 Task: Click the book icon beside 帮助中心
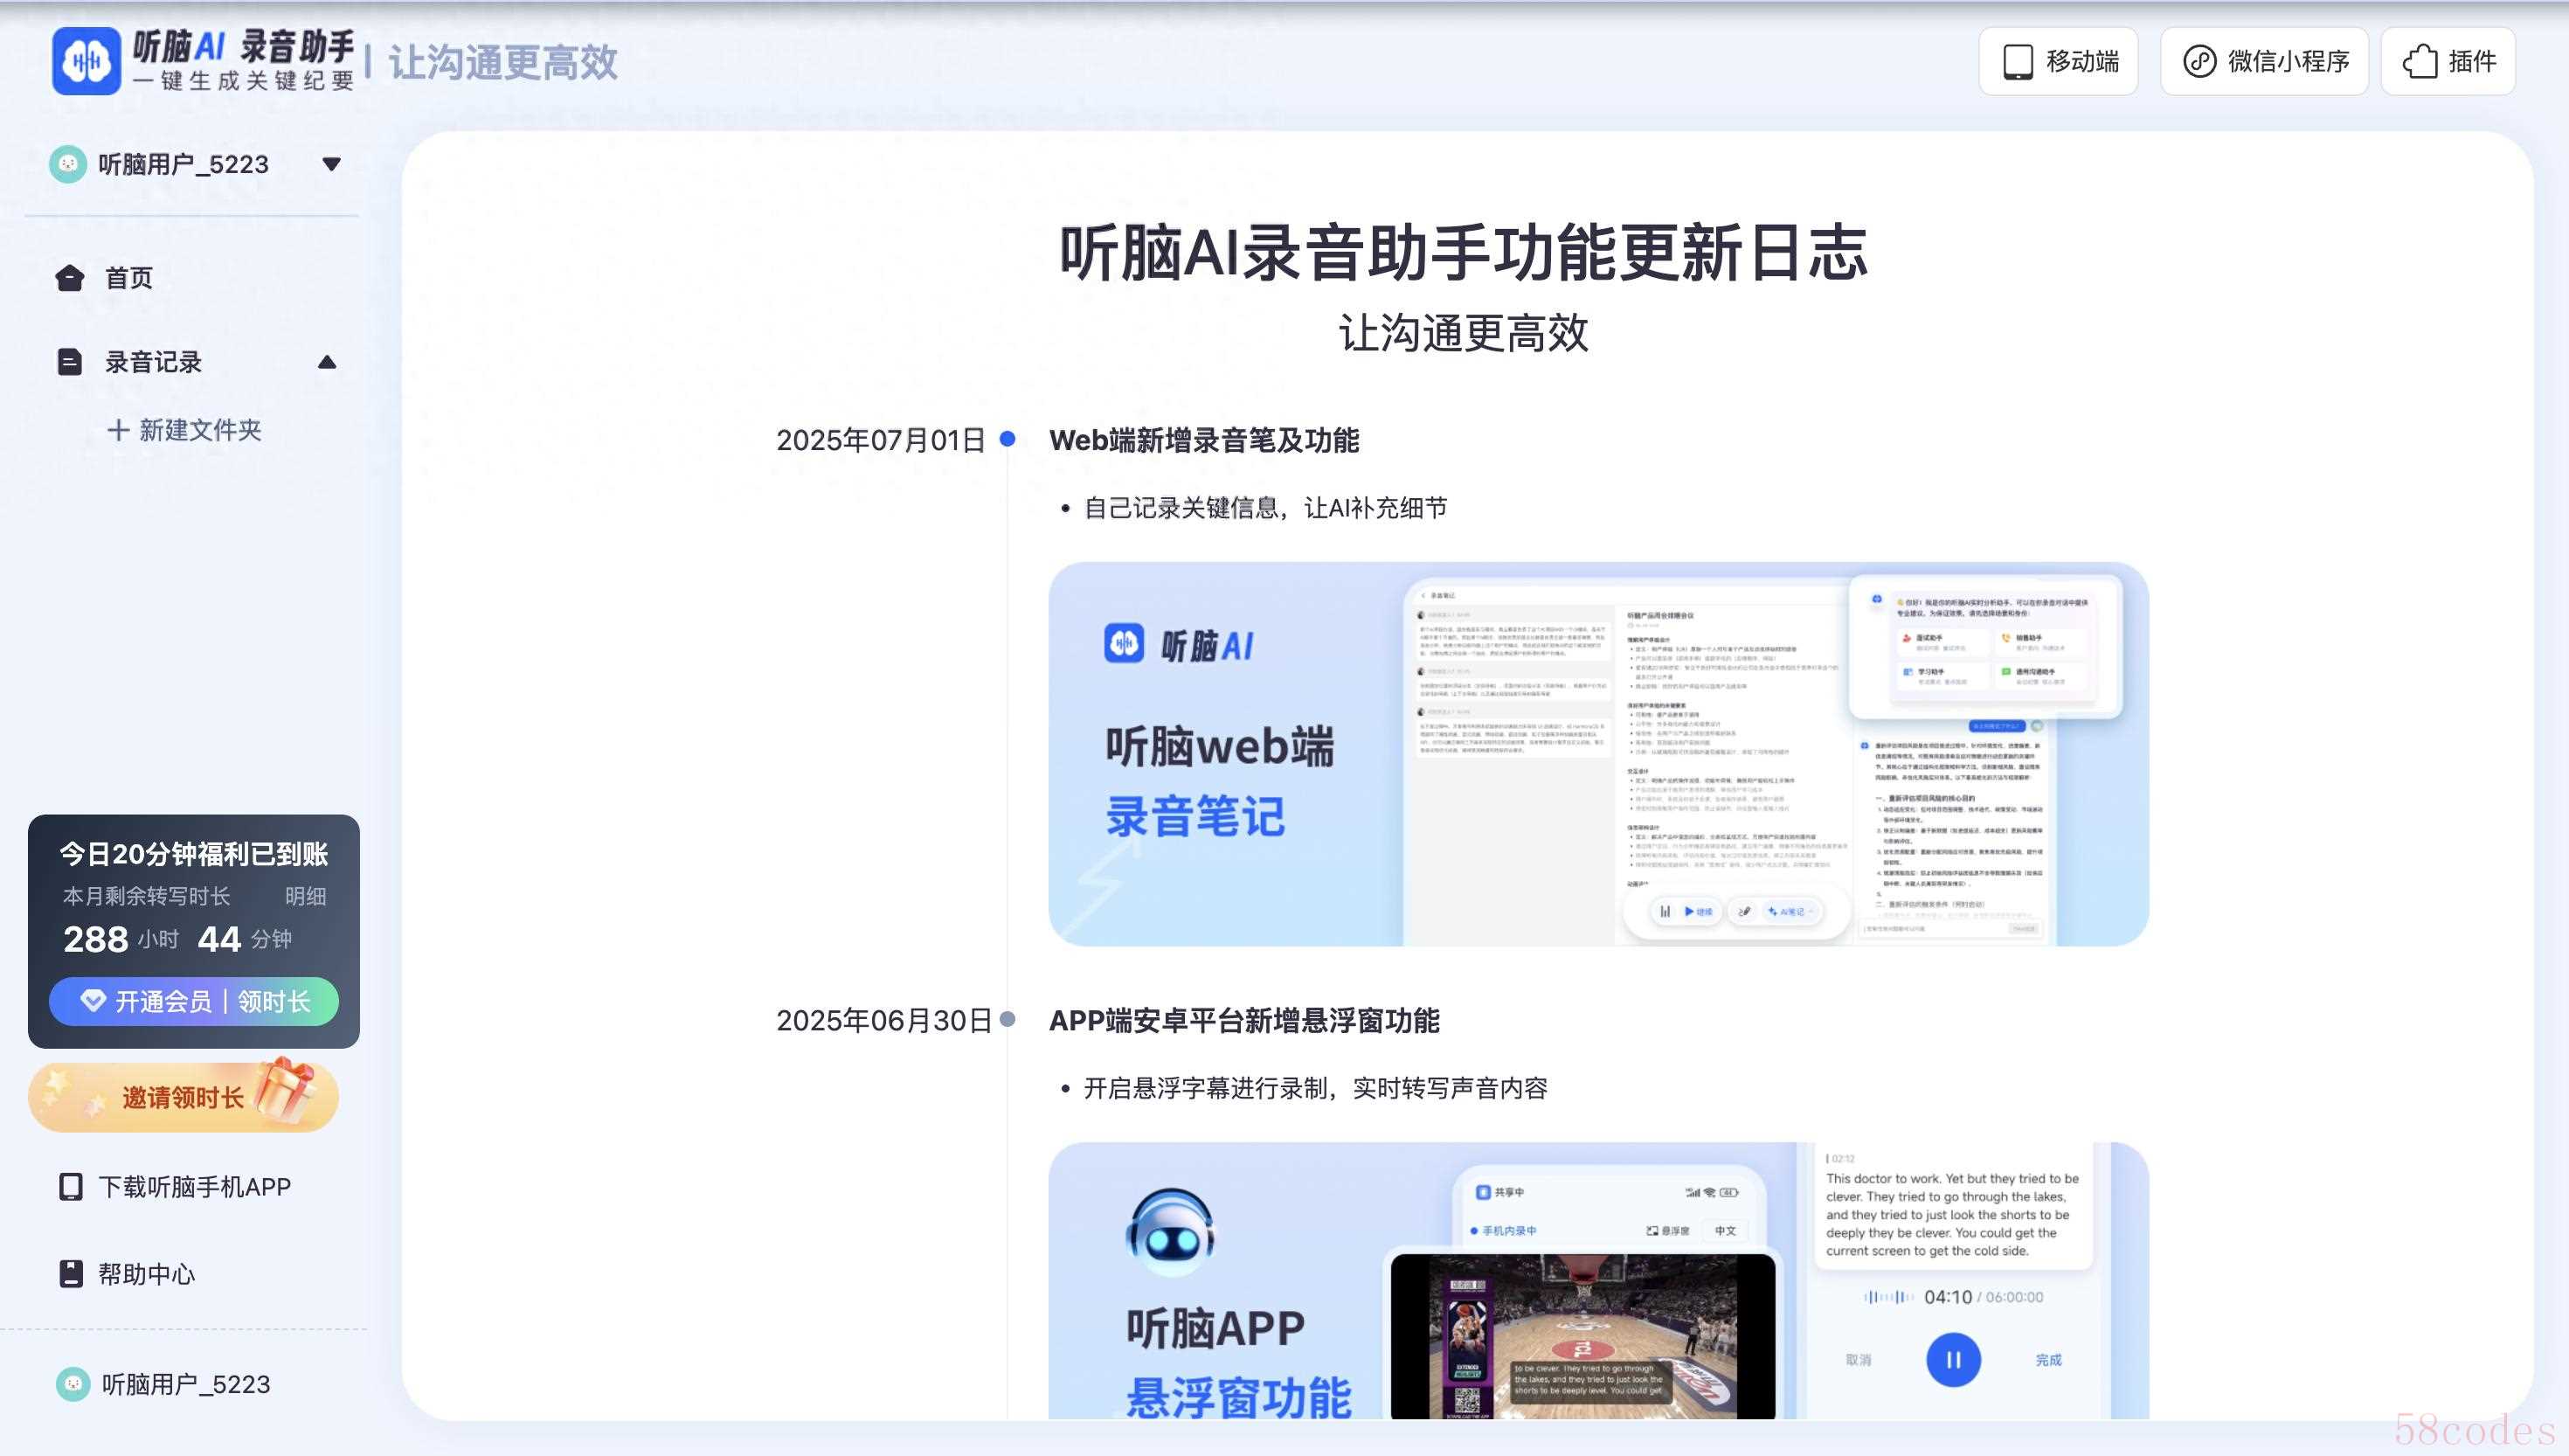pos(71,1274)
